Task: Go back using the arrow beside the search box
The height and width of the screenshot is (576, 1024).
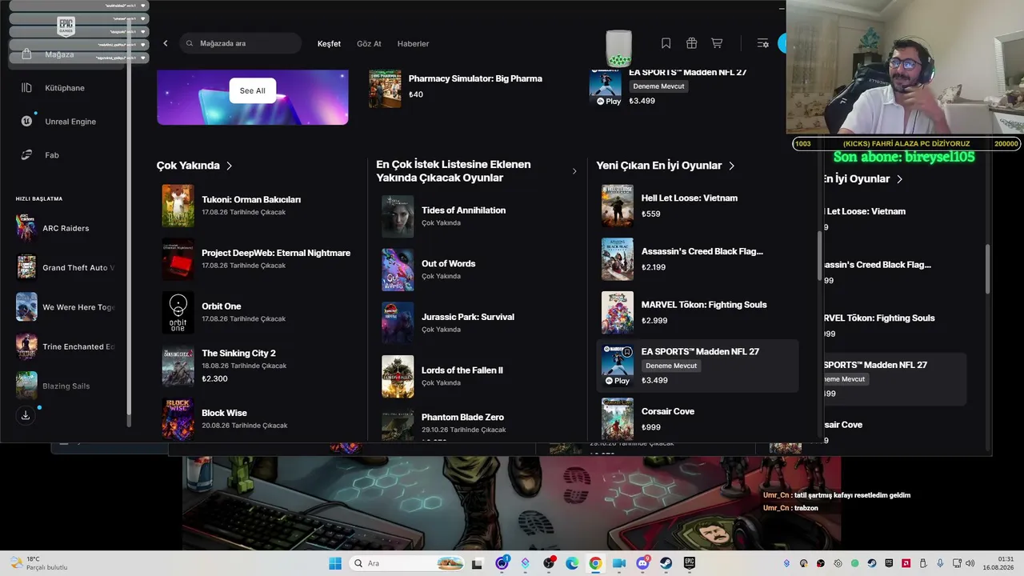Action: click(166, 43)
